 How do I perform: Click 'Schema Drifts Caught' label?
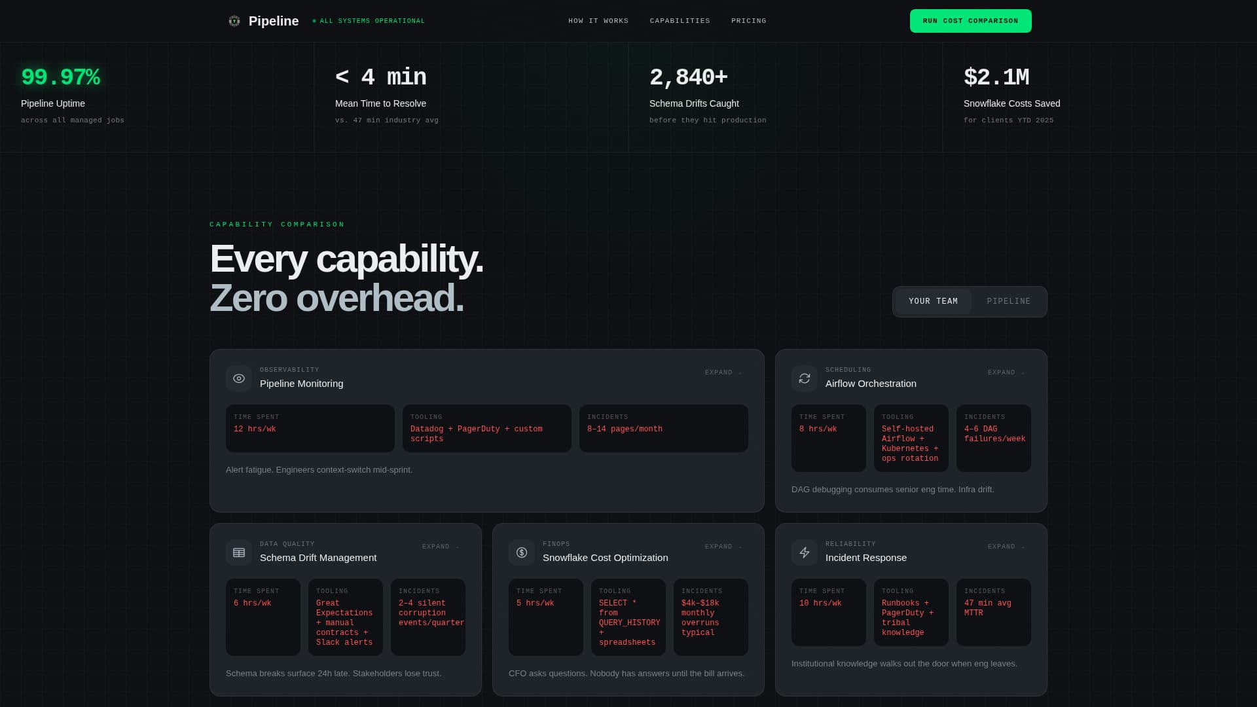click(694, 103)
